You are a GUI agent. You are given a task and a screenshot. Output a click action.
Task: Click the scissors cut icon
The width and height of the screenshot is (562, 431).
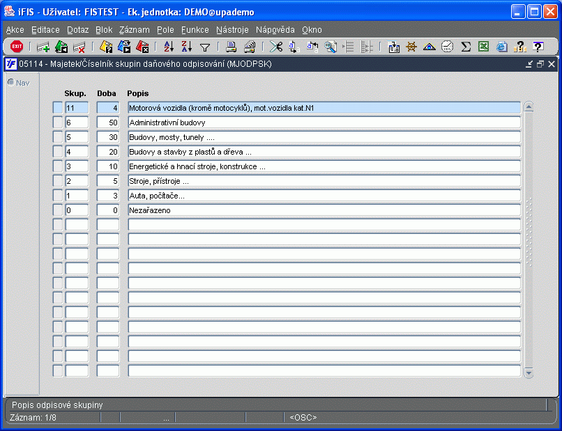pos(276,47)
